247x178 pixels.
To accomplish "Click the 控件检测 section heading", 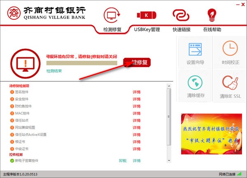I will [x=16, y=155].
